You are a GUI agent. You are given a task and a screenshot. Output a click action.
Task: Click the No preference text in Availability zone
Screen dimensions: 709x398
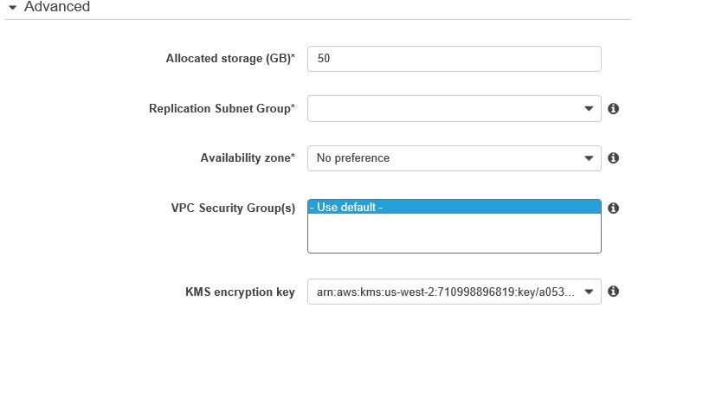click(353, 158)
